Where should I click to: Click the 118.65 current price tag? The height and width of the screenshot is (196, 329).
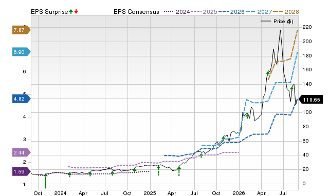click(x=311, y=100)
